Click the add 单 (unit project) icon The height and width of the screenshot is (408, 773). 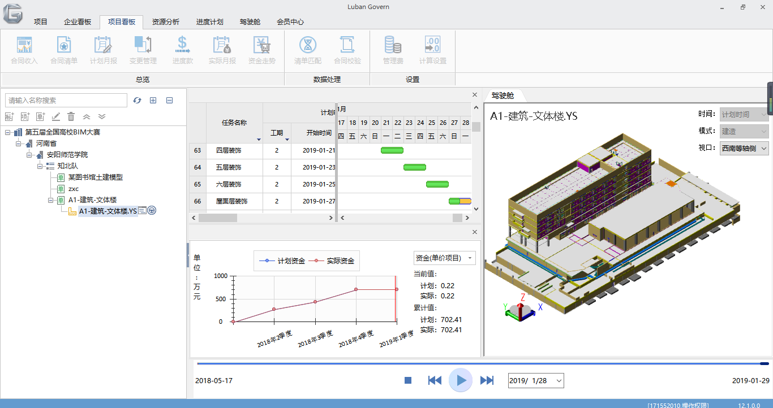click(x=40, y=116)
